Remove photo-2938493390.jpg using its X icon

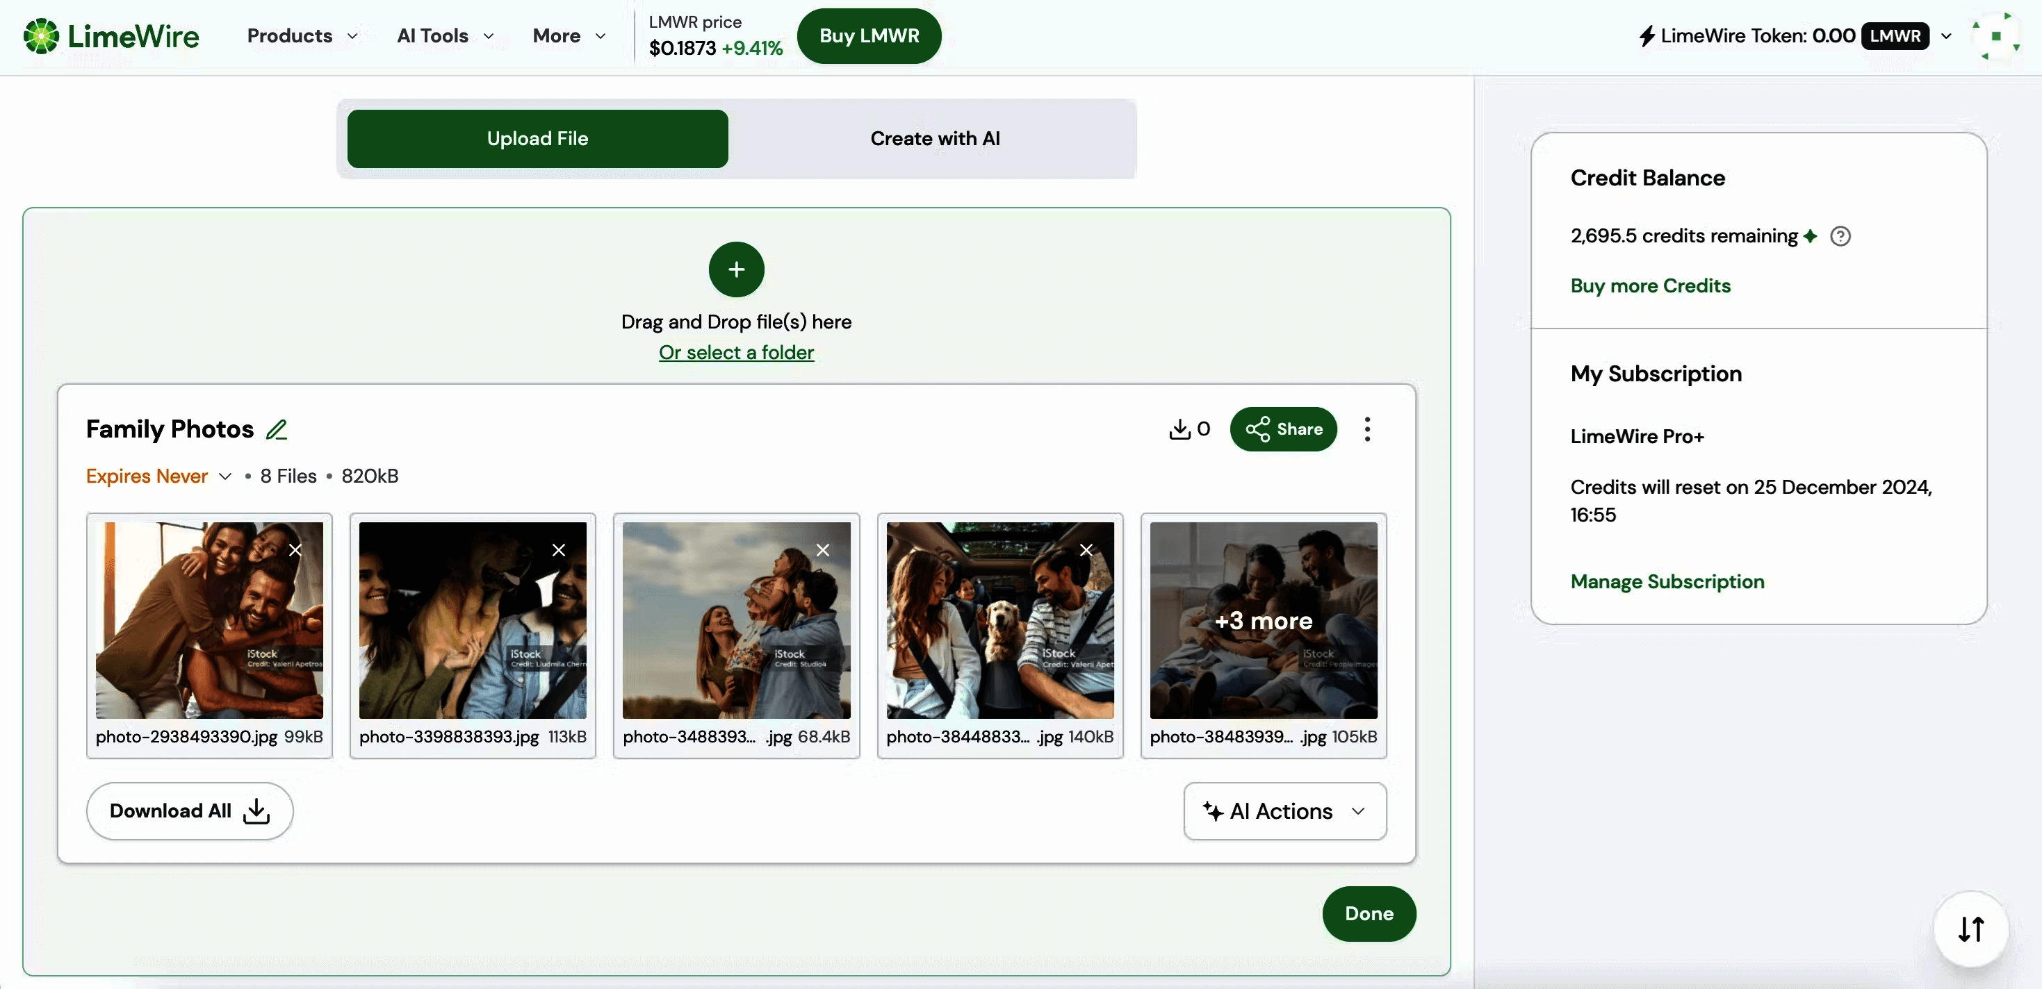coord(295,550)
